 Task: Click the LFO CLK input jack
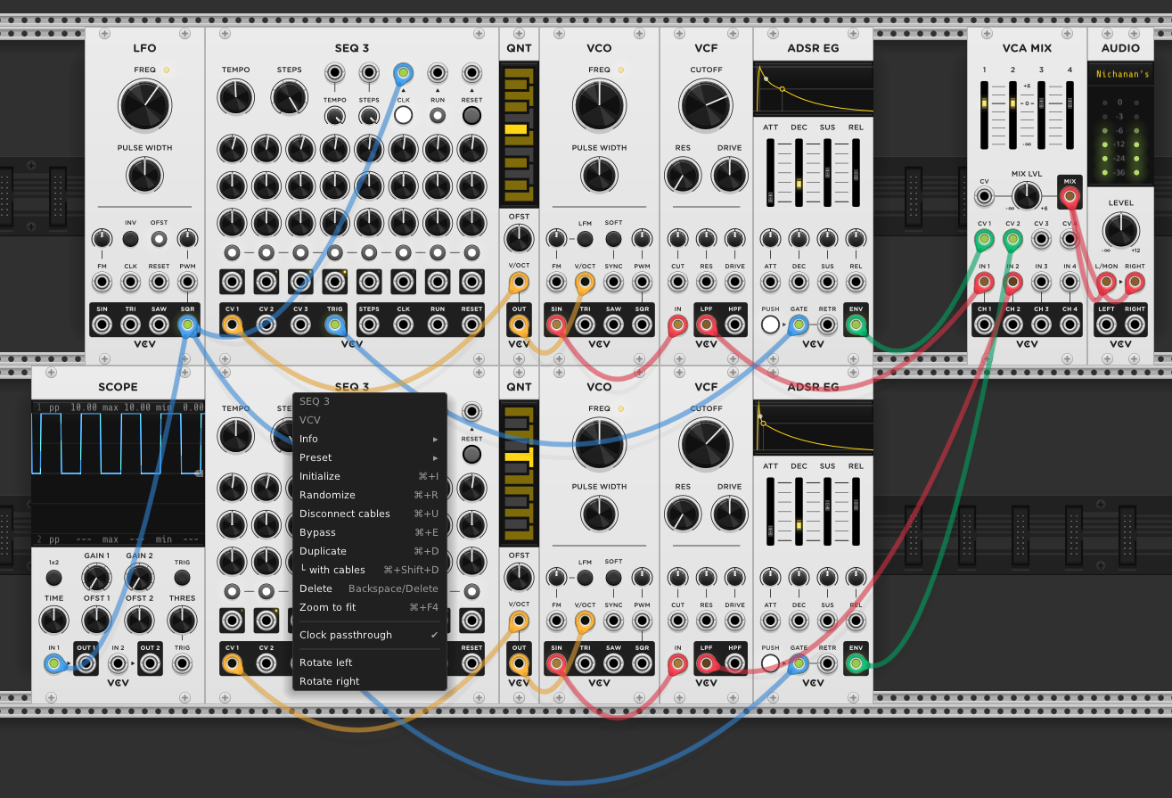coord(131,283)
